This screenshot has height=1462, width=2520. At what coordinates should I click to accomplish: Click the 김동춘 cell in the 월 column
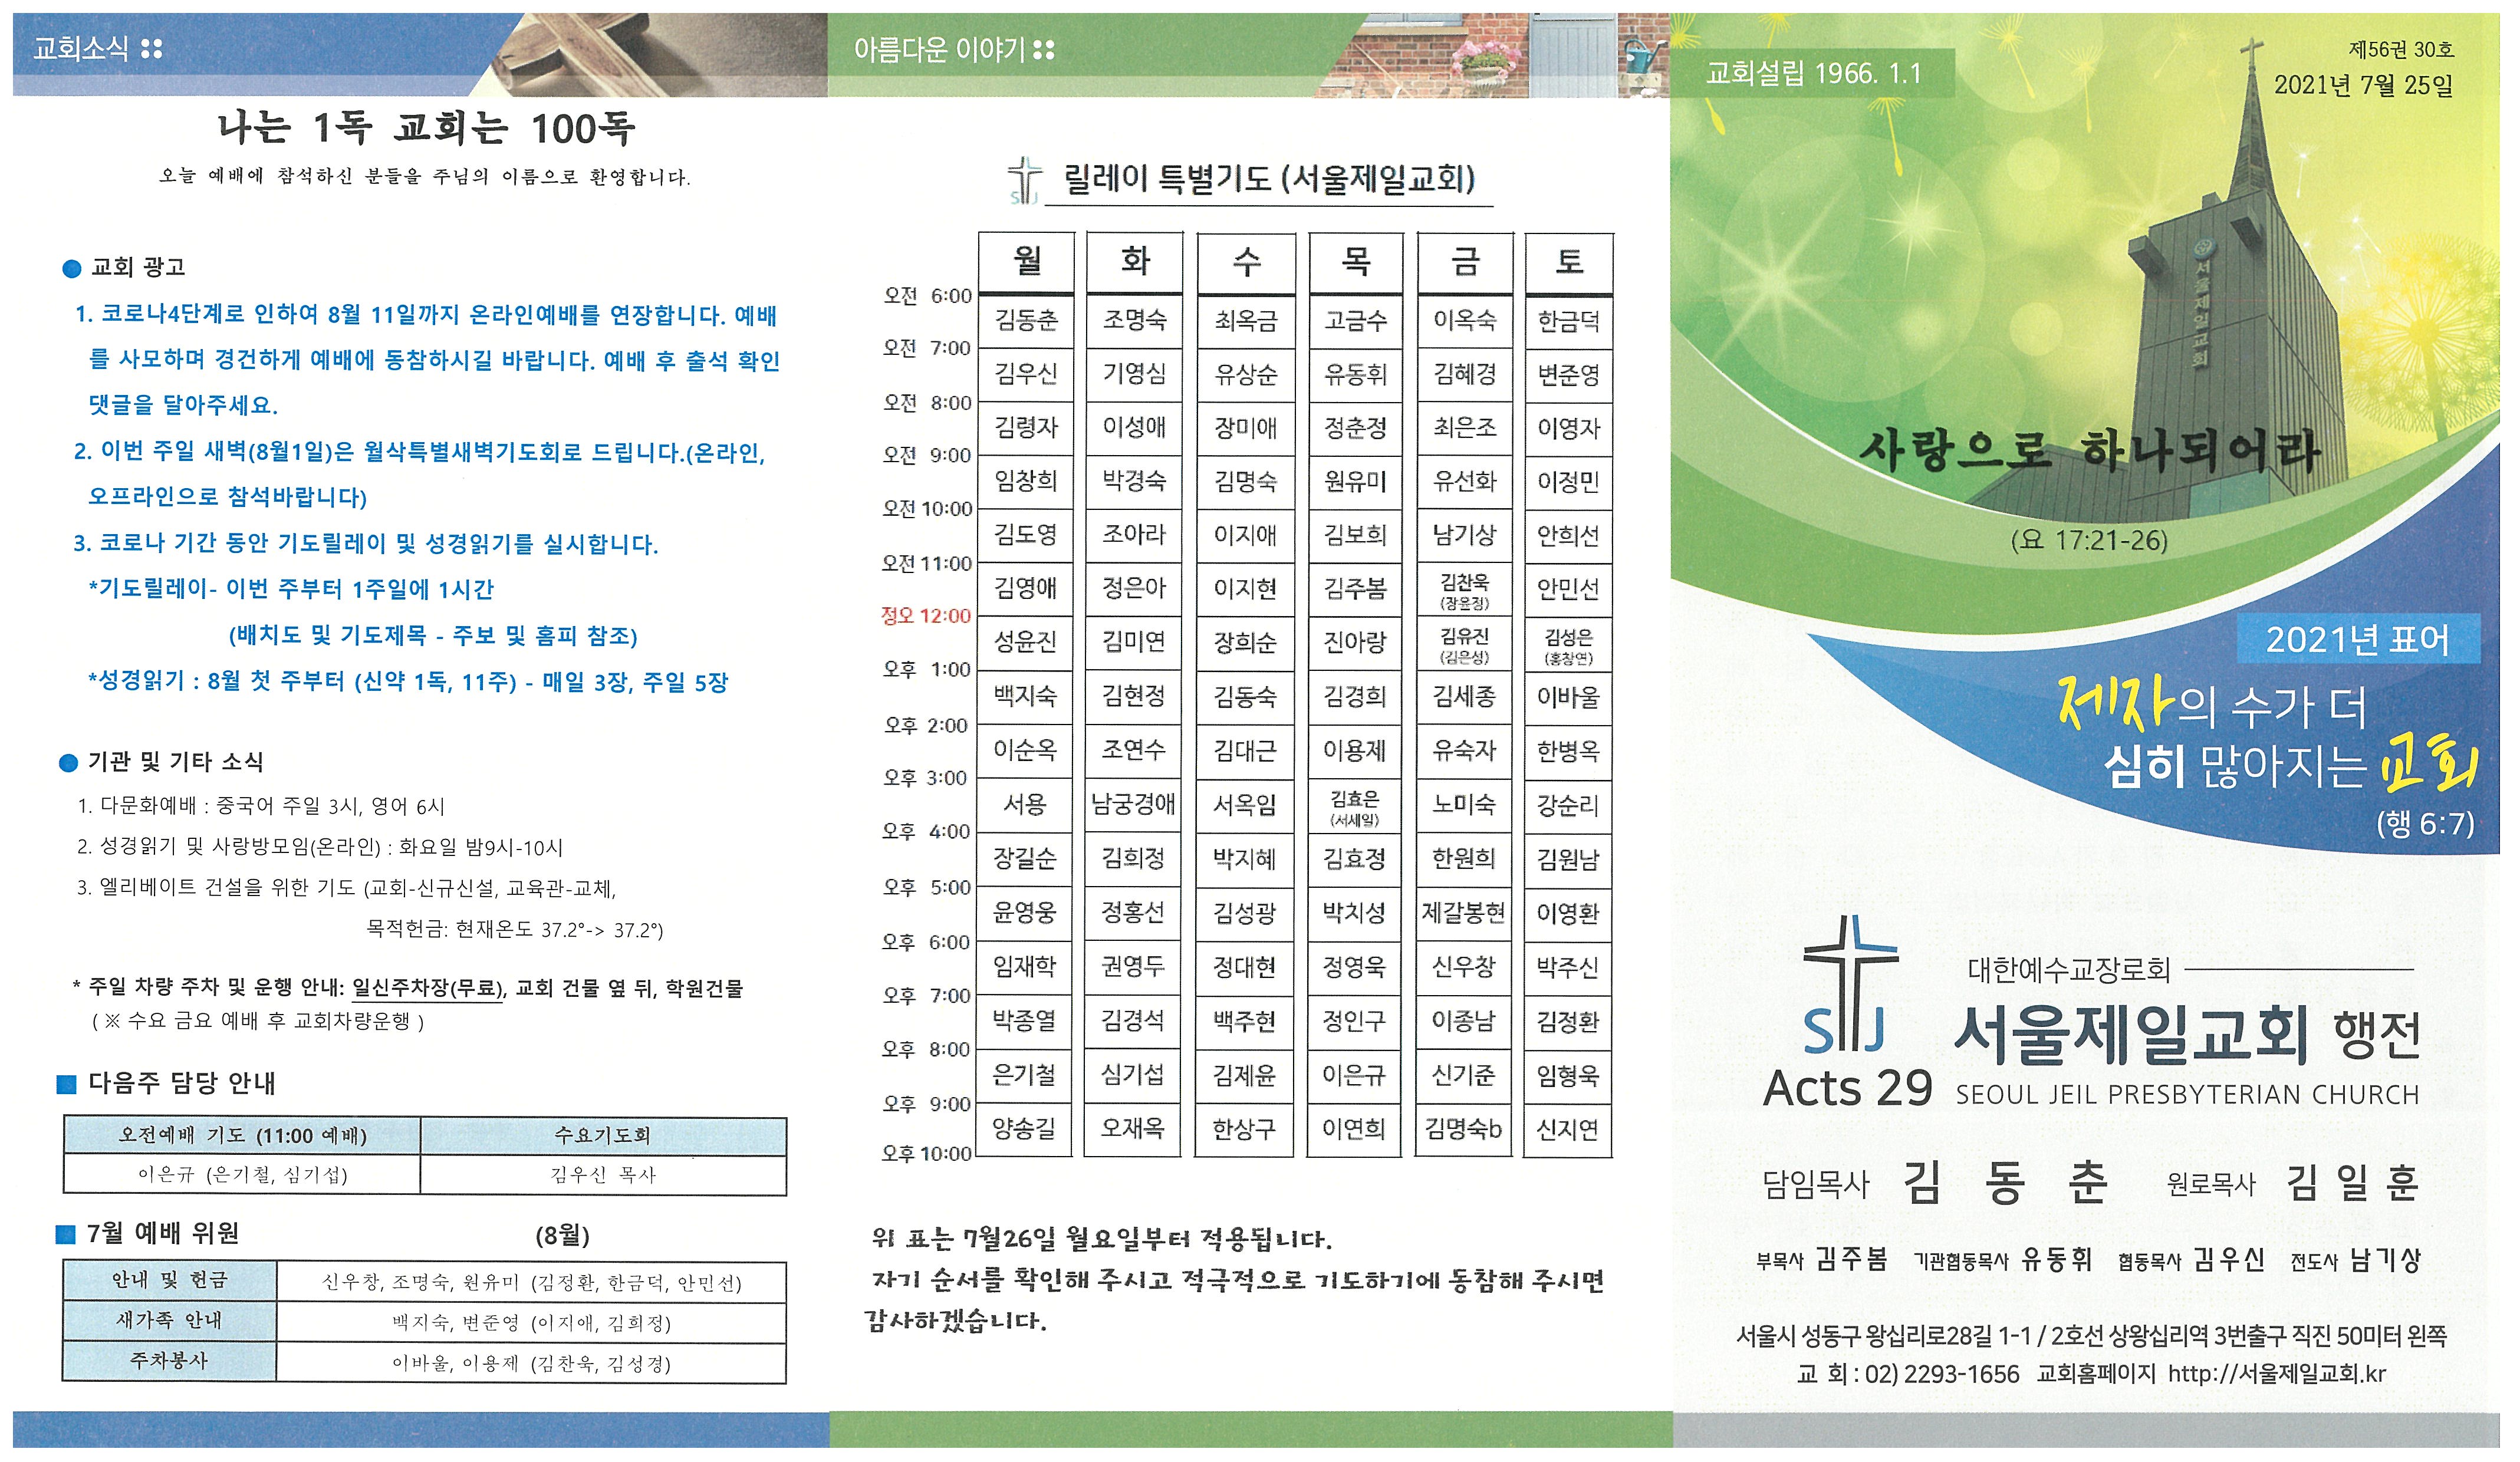pyautogui.click(x=1026, y=321)
